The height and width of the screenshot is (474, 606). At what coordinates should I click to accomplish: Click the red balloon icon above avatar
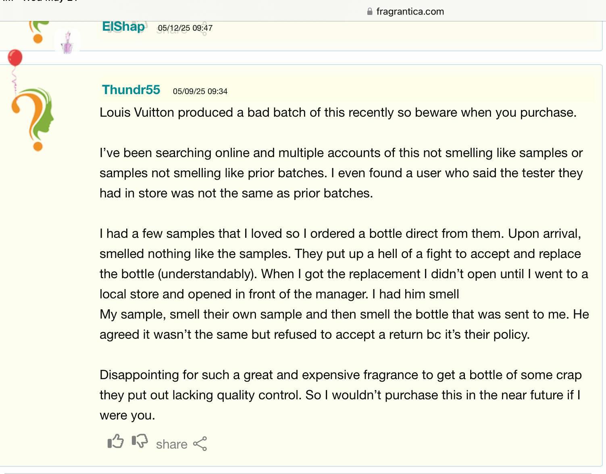(x=15, y=58)
